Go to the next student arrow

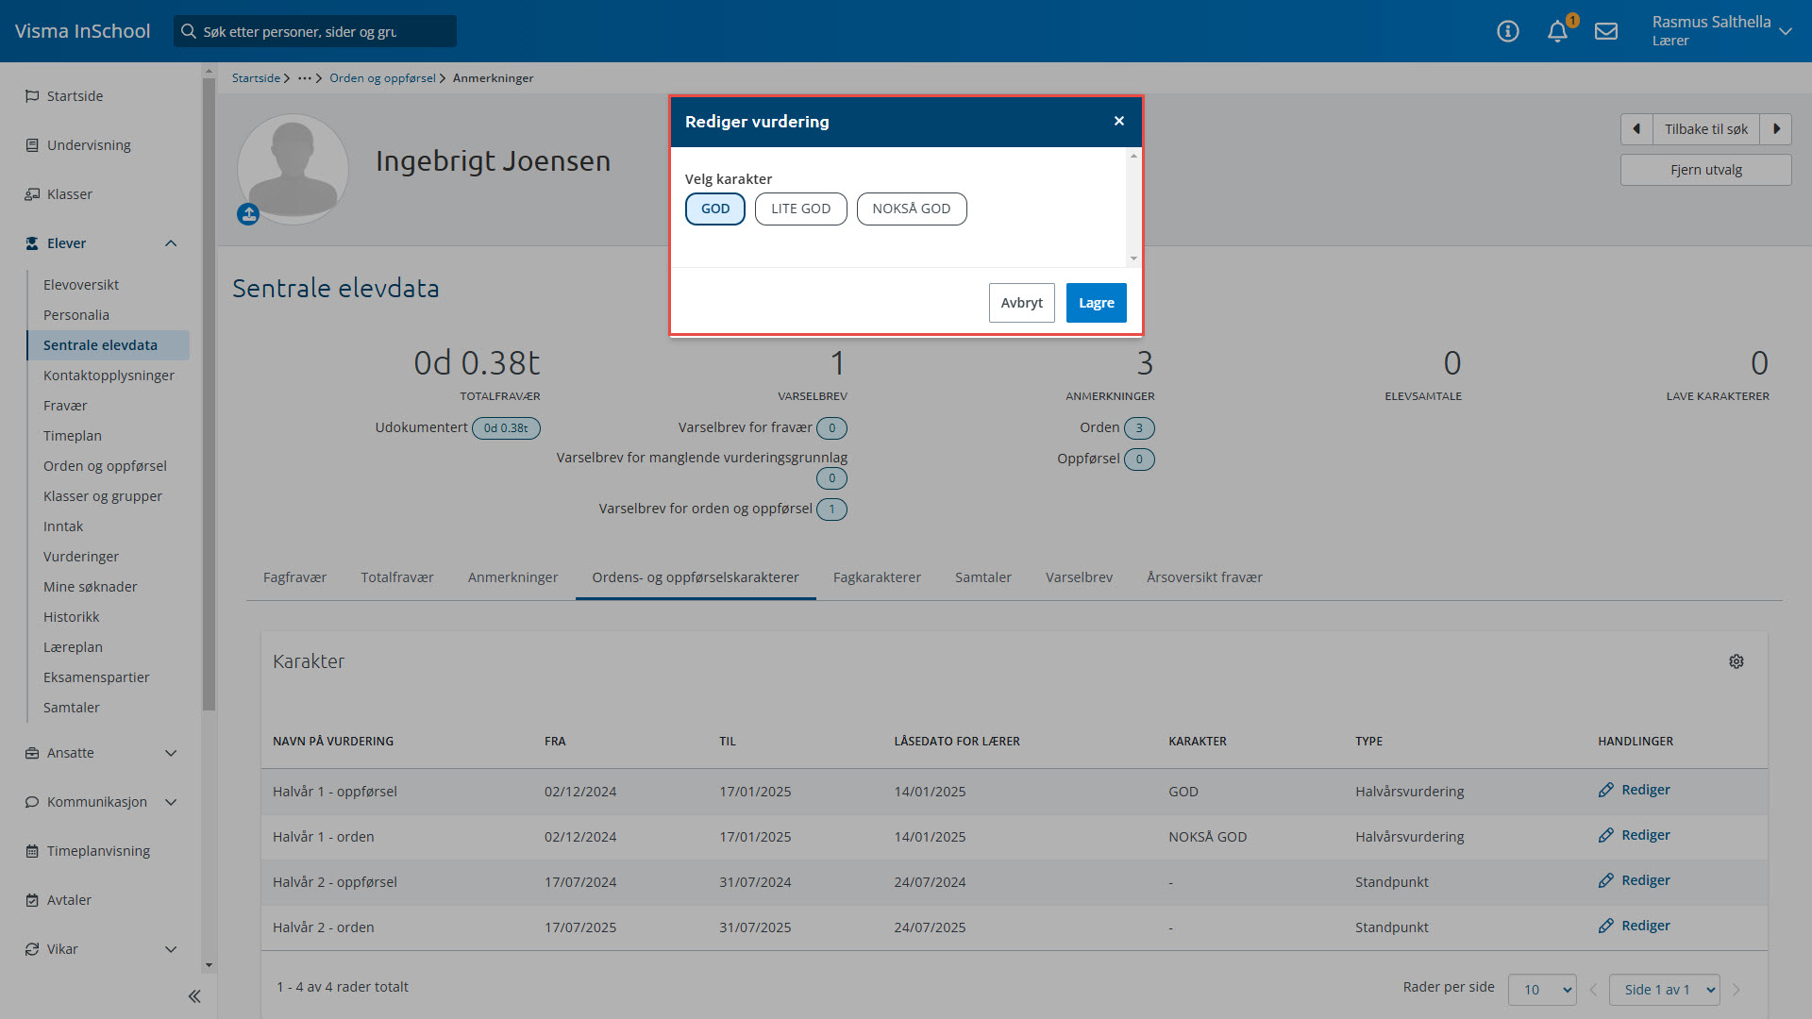coord(1776,129)
